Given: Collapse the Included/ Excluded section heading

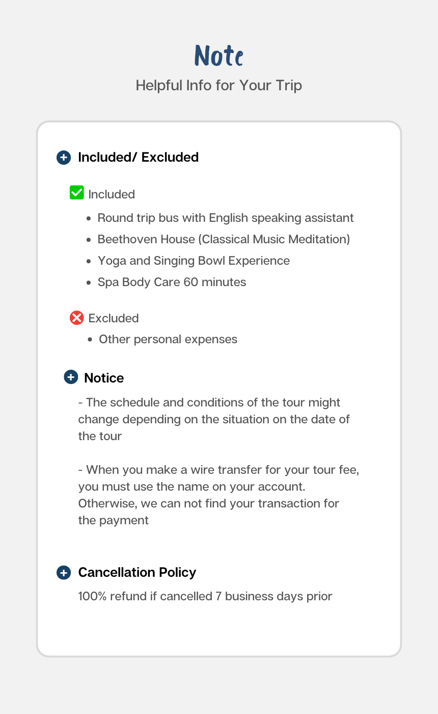Looking at the screenshot, I should [x=138, y=158].
